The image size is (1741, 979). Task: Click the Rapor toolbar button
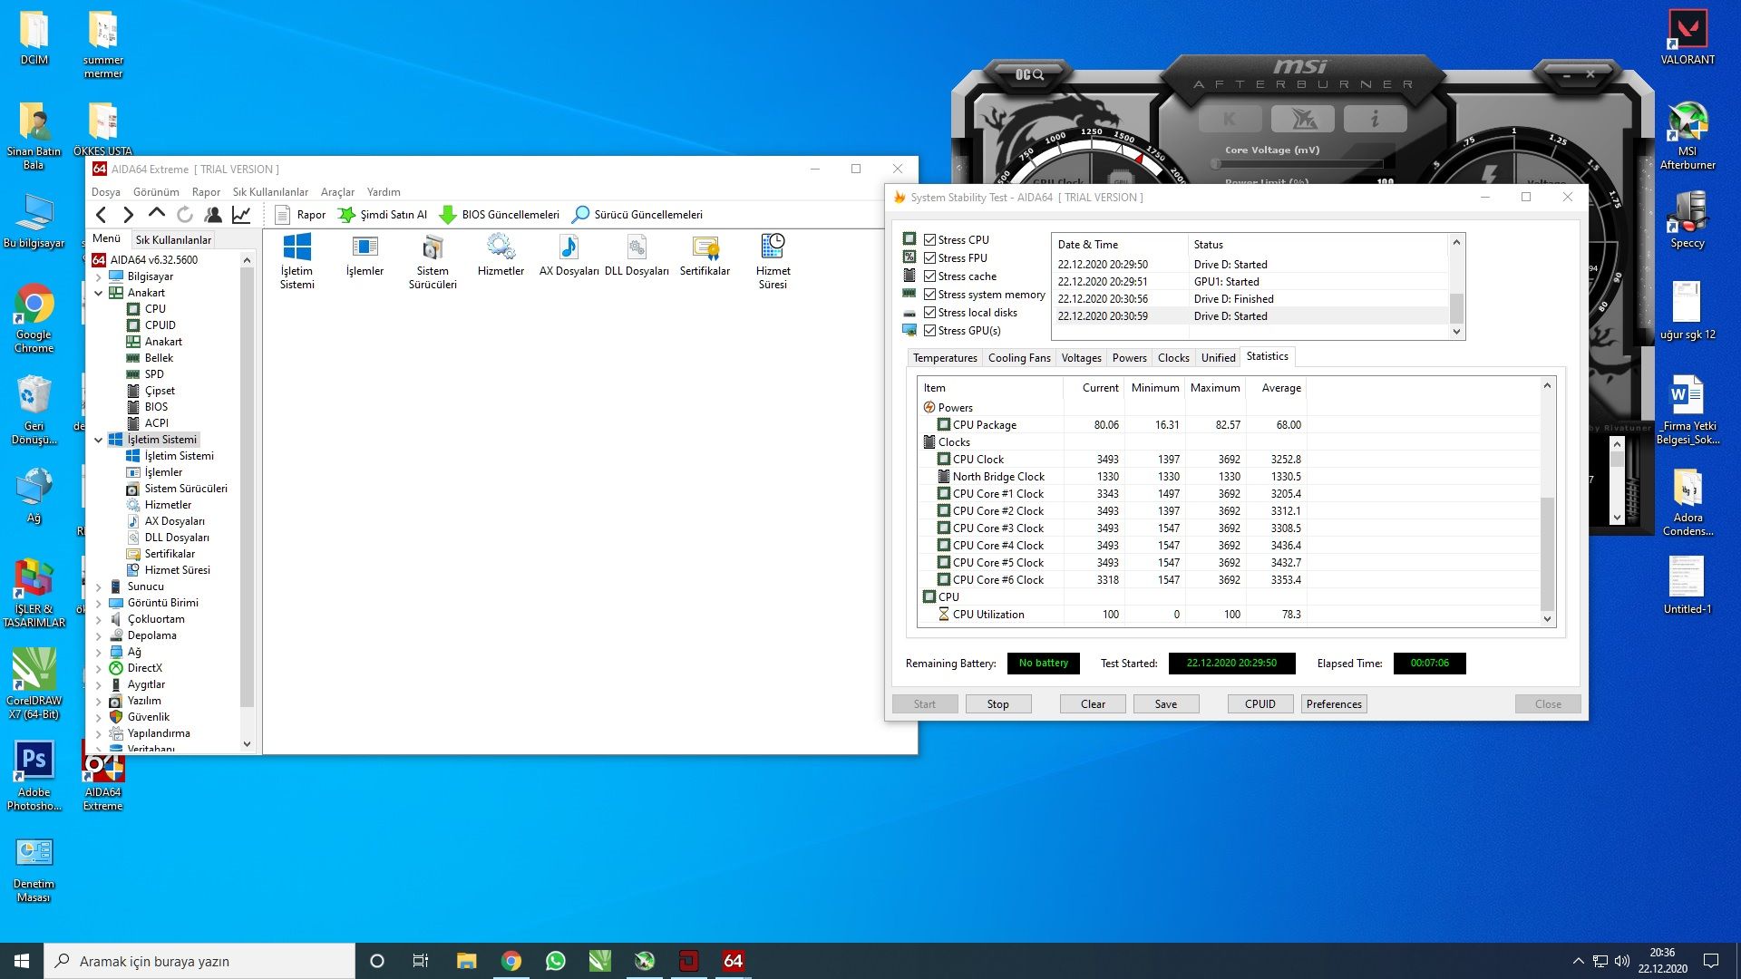point(300,215)
